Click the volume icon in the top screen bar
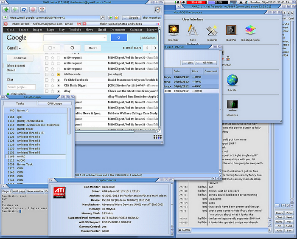 click(246, 3)
